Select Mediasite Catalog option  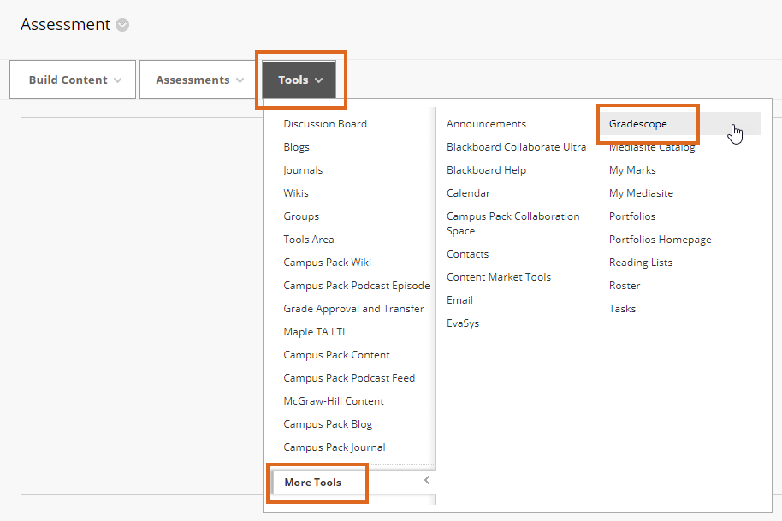tap(652, 148)
